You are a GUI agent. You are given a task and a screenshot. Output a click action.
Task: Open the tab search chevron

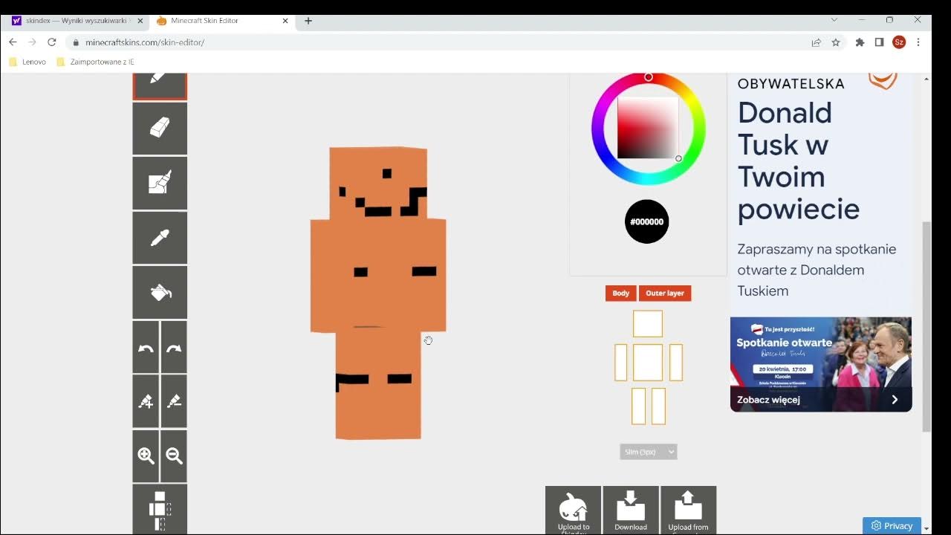(835, 20)
